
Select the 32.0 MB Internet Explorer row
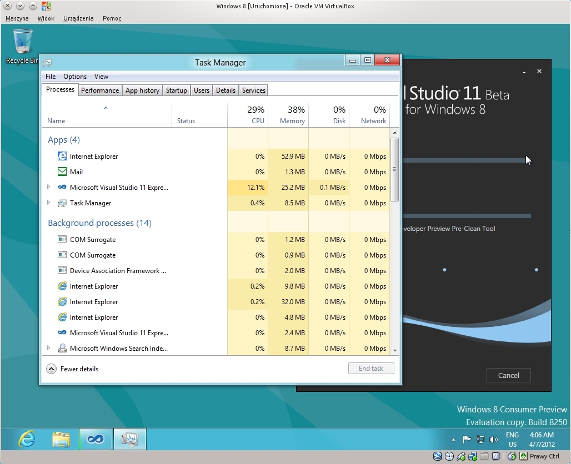[216, 302]
